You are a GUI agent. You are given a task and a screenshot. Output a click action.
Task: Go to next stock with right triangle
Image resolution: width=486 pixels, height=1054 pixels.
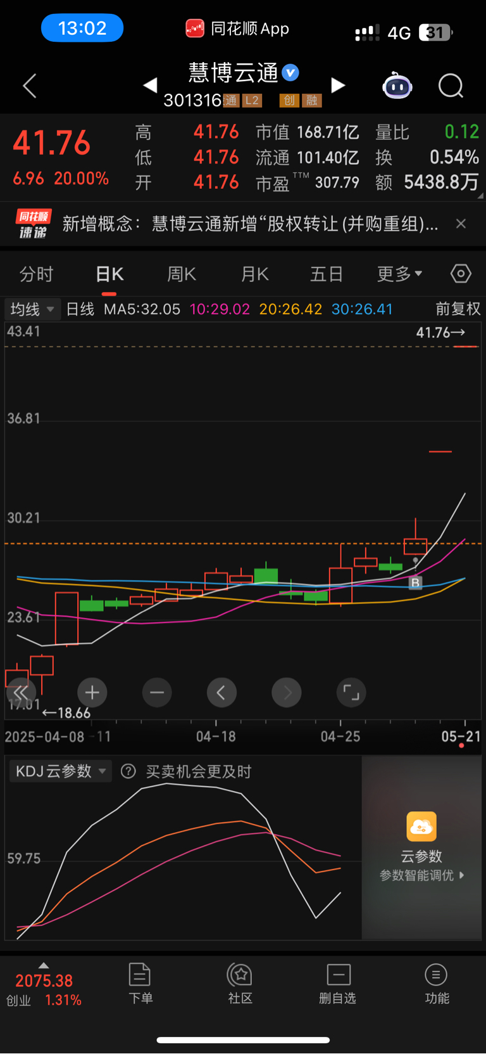click(x=339, y=85)
